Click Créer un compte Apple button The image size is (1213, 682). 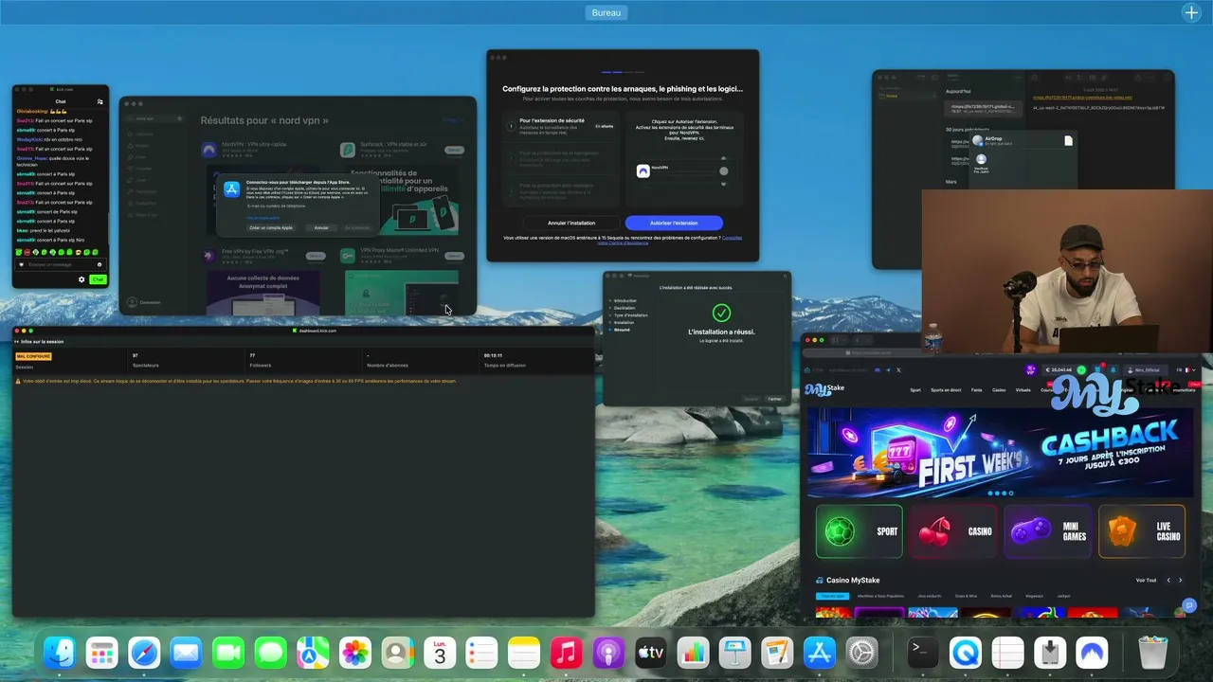pos(271,227)
